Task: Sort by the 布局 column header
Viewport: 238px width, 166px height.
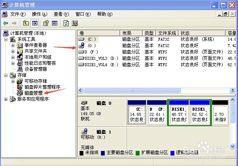Action: coord(131,33)
